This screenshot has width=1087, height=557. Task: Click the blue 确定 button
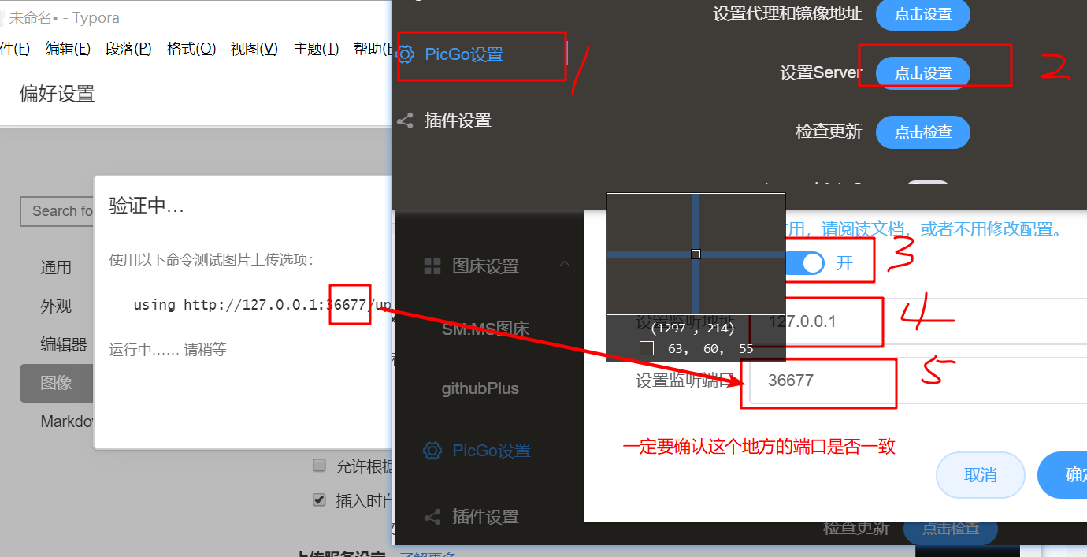point(1063,475)
